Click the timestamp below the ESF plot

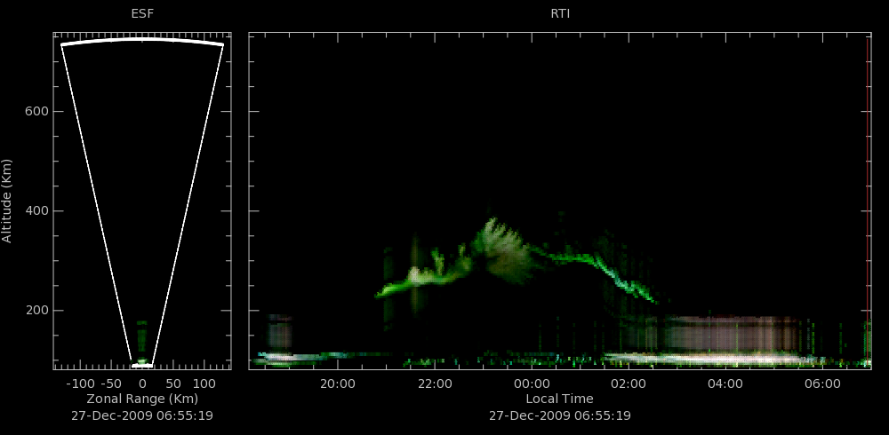pyautogui.click(x=142, y=415)
